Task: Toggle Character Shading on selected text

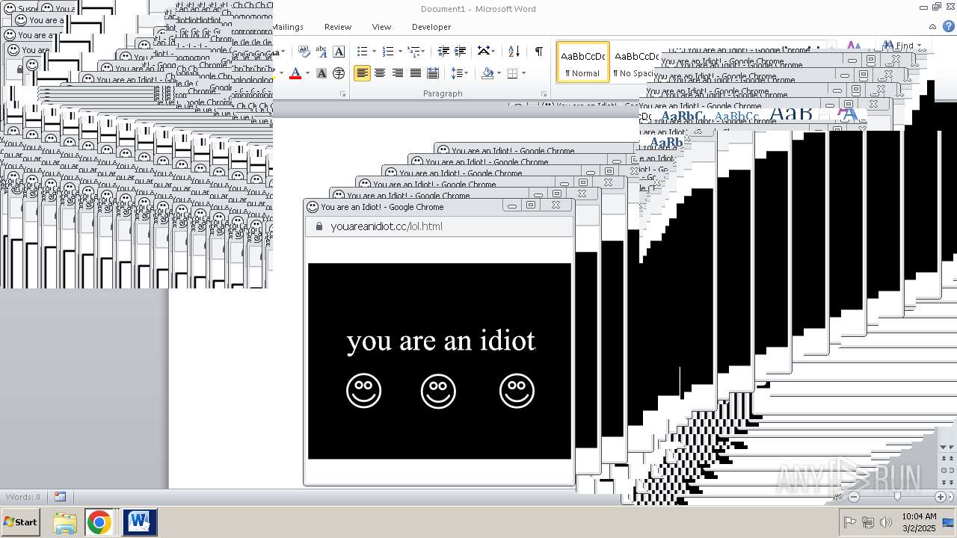Action: coord(321,73)
